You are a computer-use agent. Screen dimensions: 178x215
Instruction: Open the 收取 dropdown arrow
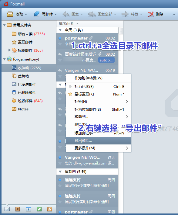pos(26,14)
